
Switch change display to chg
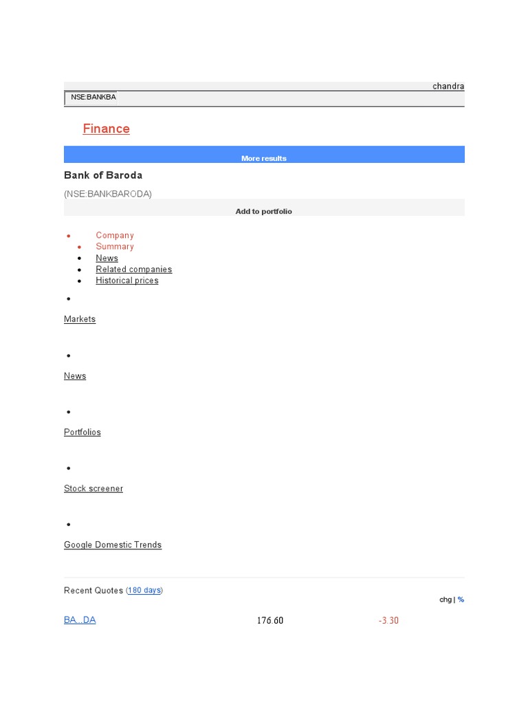(445, 599)
